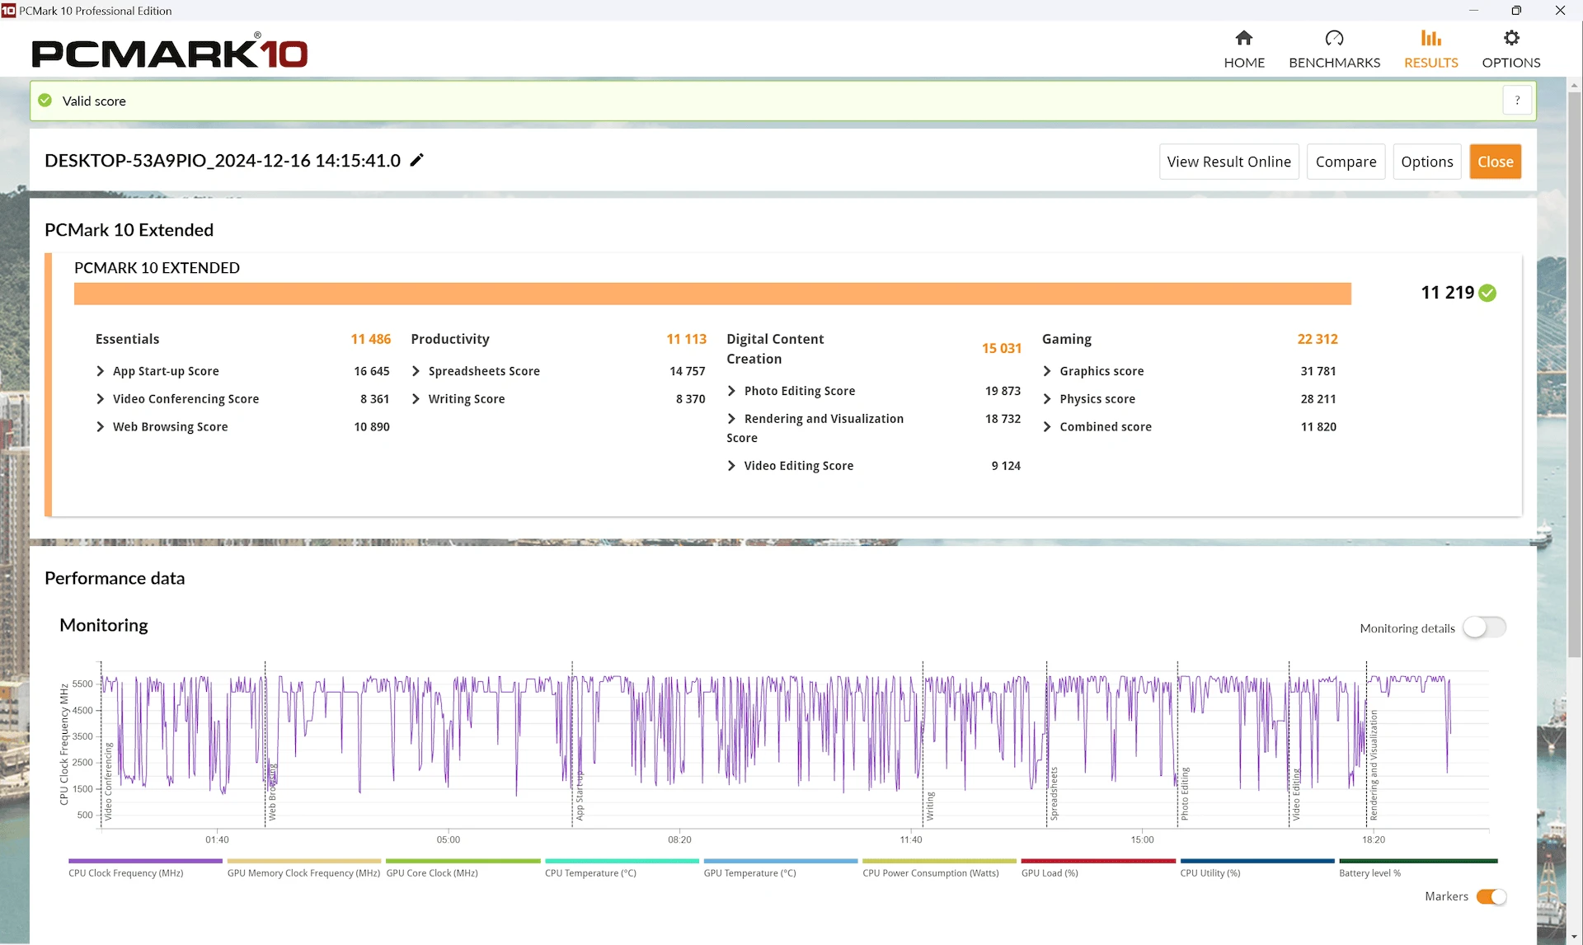Open the Options tab in the top navigation

tap(1510, 49)
